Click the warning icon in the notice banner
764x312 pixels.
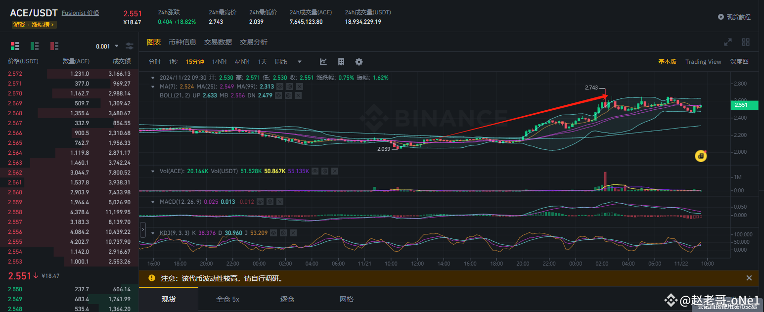point(152,278)
